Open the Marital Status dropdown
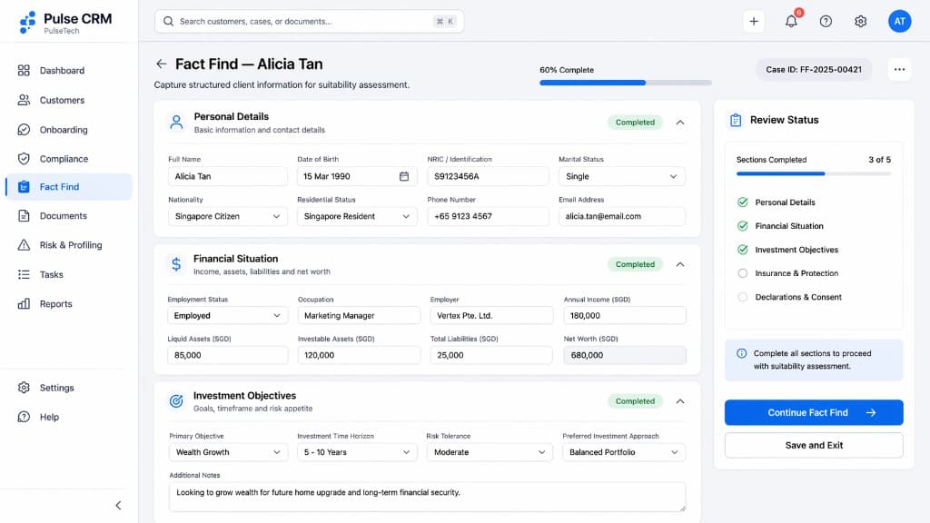The width and height of the screenshot is (930, 523). coord(624,176)
